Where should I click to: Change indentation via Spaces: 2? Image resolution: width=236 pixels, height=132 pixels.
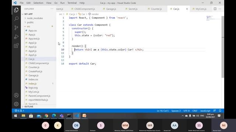(x=176, y=111)
